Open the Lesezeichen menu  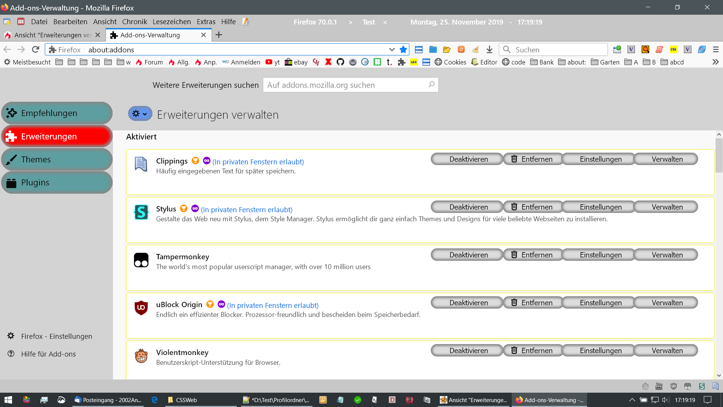172,21
